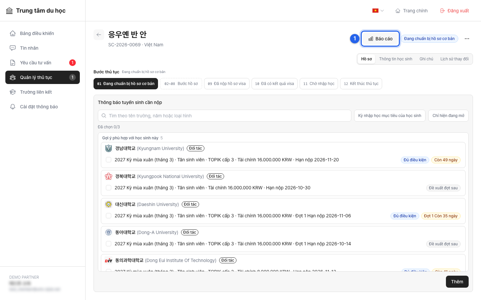Click the Báo cáo button
The image size is (481, 300).
point(380,39)
